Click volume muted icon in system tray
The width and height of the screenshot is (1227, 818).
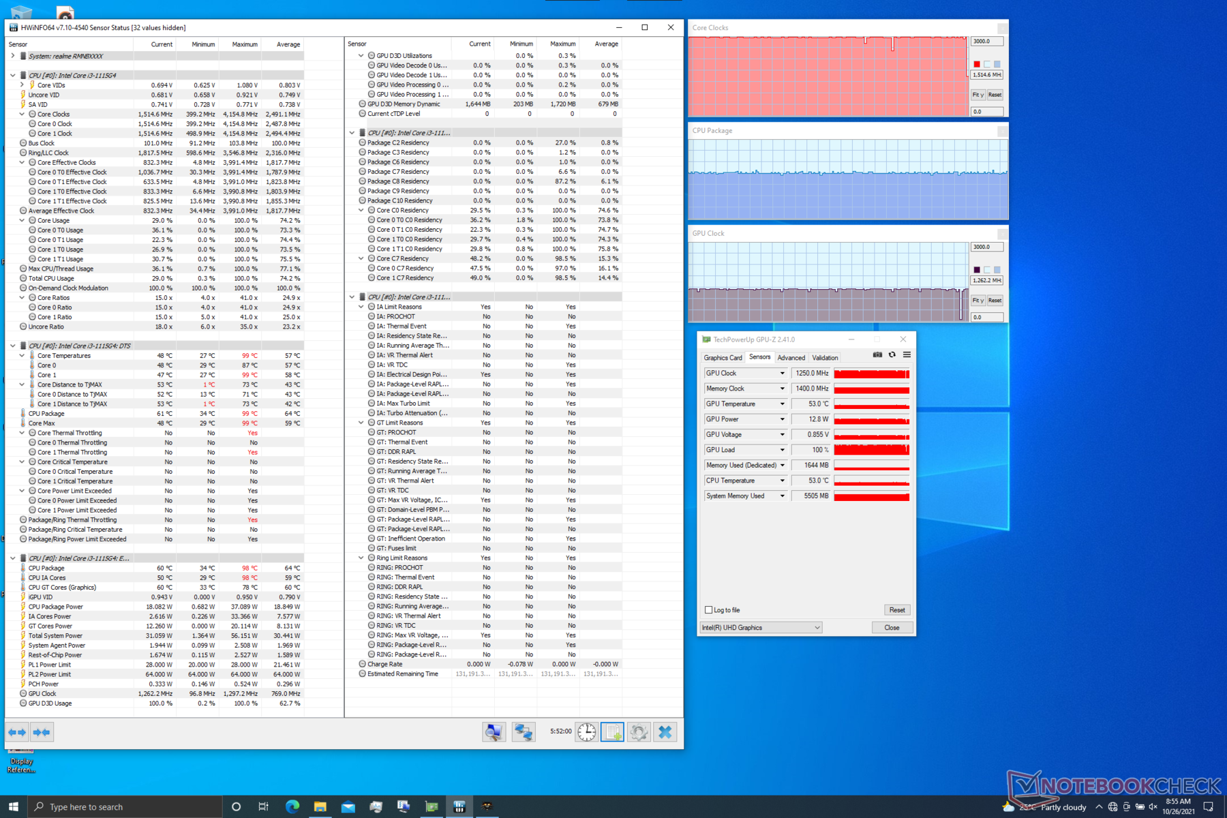(x=1153, y=807)
